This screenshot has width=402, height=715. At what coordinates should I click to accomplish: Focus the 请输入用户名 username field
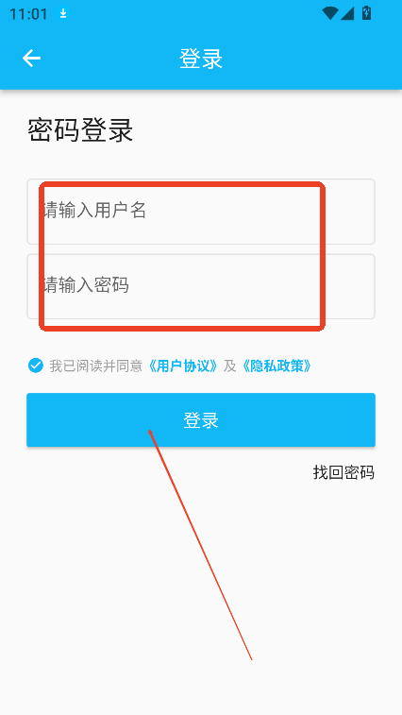click(201, 212)
